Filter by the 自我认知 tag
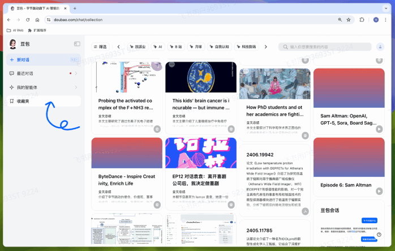Screen dimensions: 395x251 pos(220,46)
